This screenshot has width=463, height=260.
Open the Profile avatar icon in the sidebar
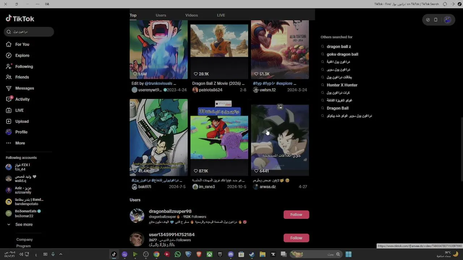click(9, 132)
